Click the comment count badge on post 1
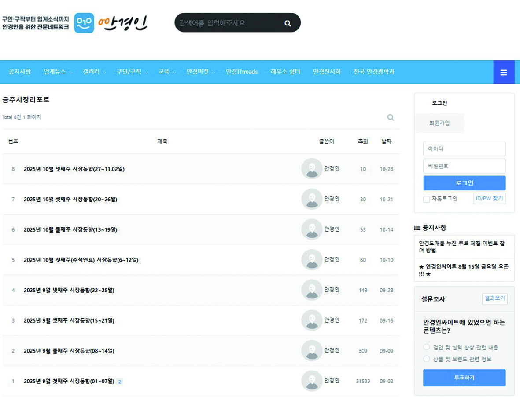 tap(120, 382)
